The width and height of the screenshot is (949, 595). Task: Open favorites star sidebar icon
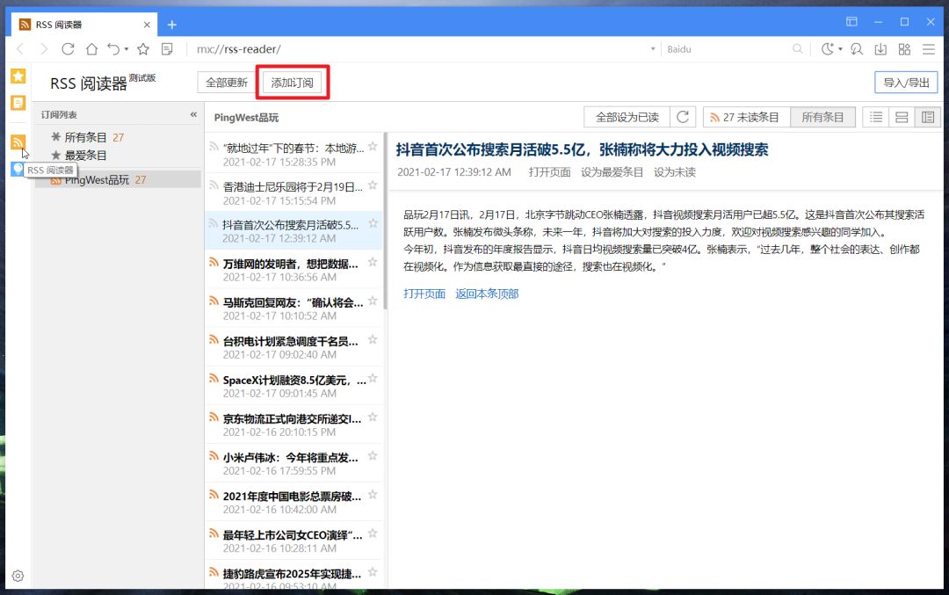click(x=18, y=76)
